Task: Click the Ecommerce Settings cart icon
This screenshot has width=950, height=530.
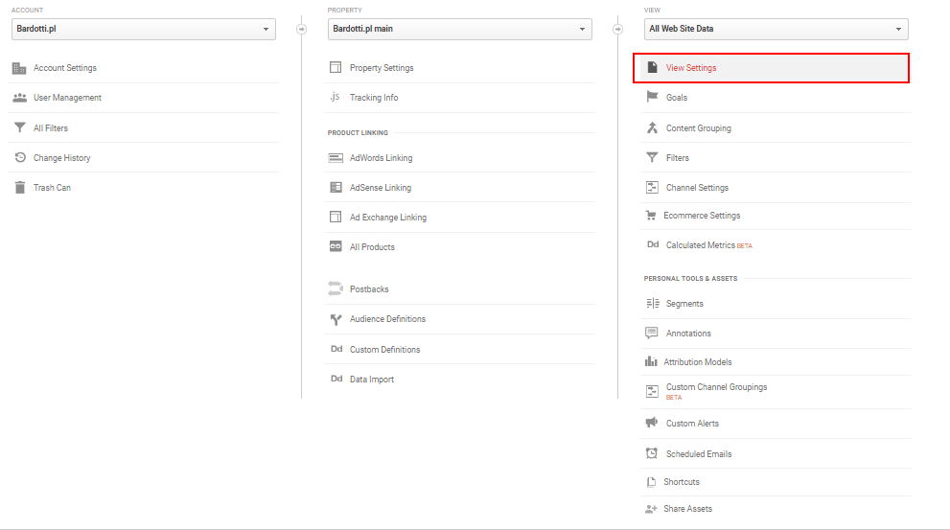Action: point(651,215)
